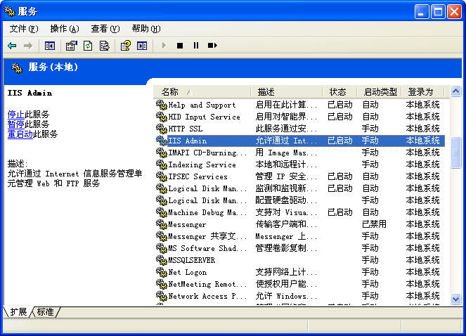Click description 支持网络上计... of Net Logon
This screenshot has height=336, width=466.
[286, 272]
